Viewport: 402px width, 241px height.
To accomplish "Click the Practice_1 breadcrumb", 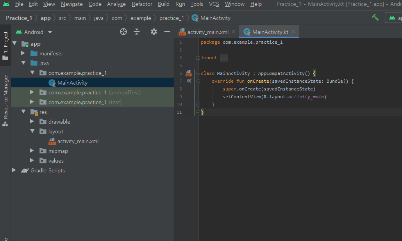I will 19,18.
